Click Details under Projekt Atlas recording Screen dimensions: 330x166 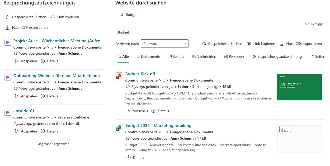pyautogui.click(x=49, y=61)
